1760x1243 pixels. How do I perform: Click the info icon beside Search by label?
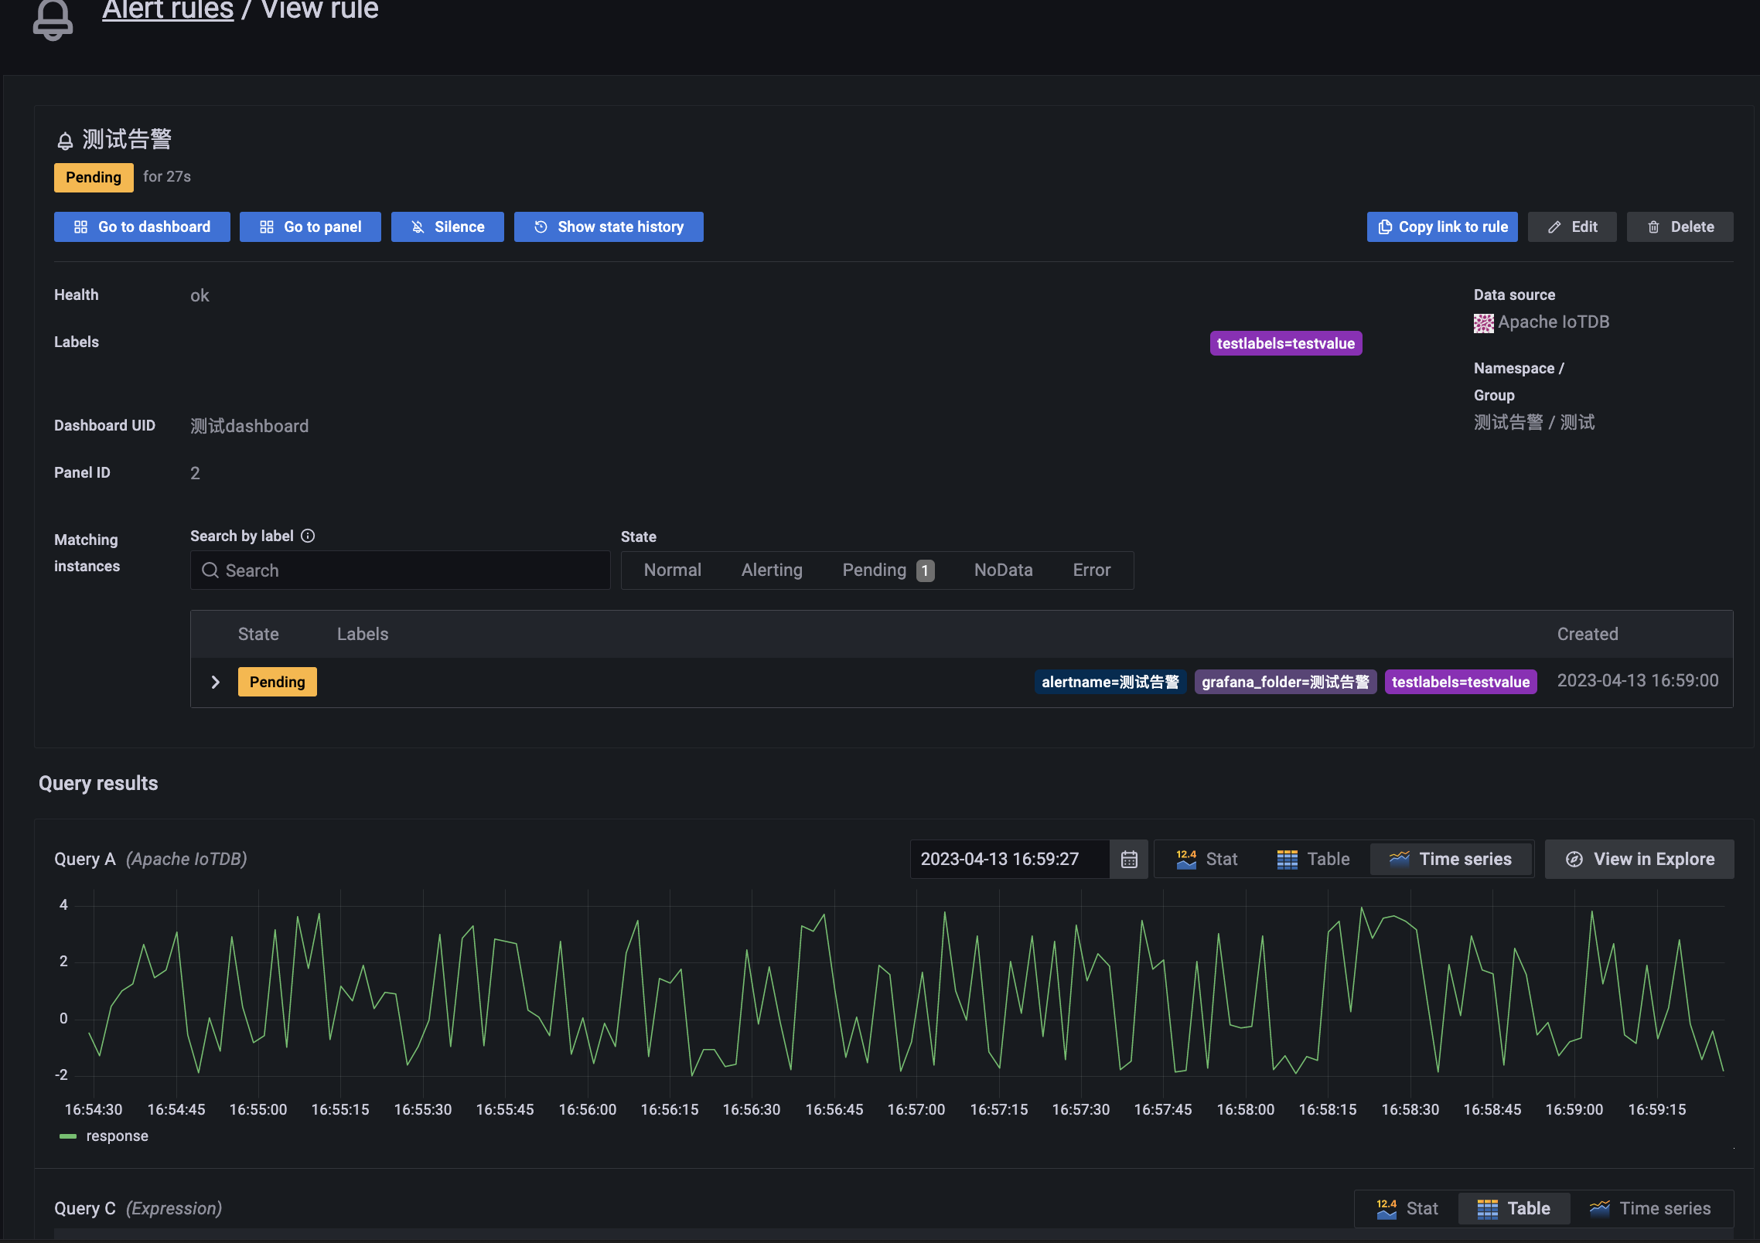[308, 536]
